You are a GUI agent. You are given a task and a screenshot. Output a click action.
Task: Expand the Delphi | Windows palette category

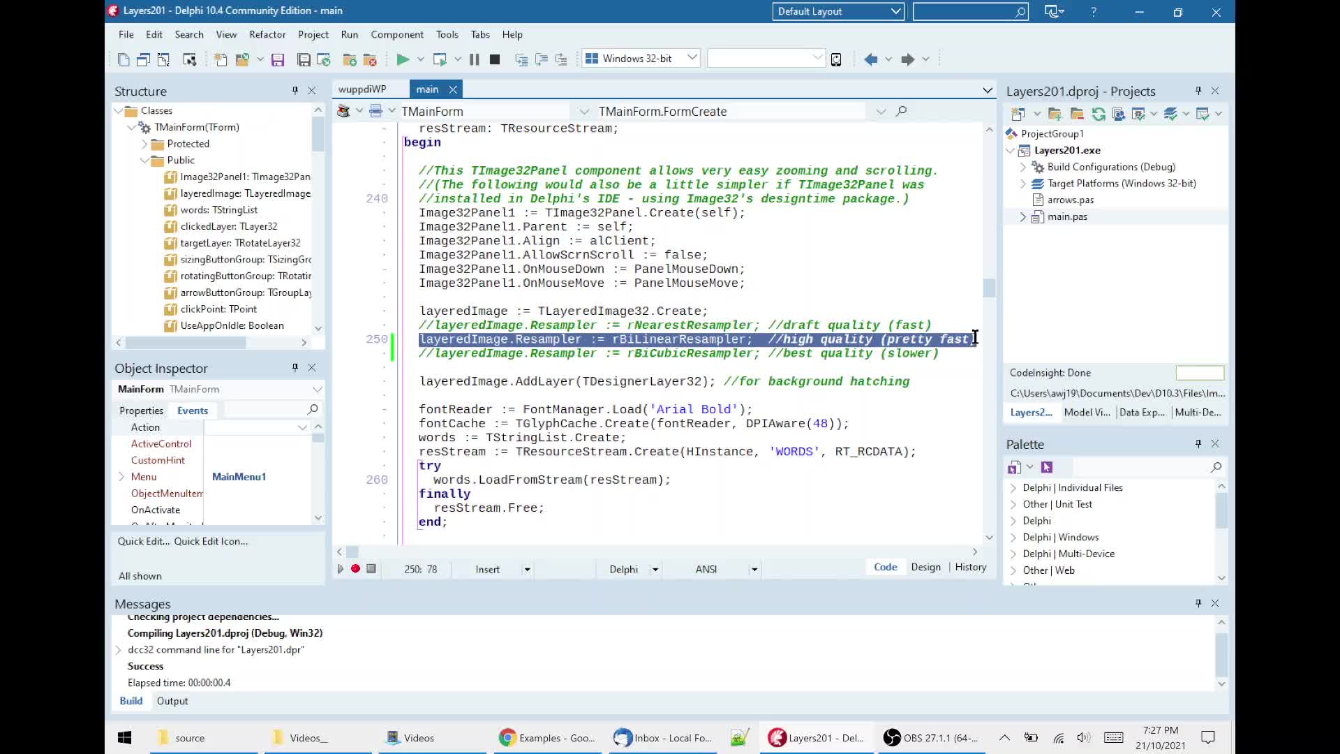(x=1013, y=538)
